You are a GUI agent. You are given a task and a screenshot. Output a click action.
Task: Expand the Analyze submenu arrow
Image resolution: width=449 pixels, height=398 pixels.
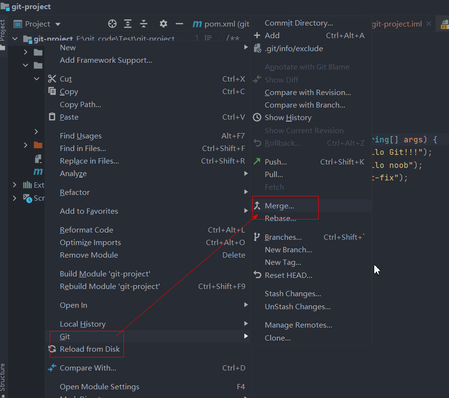[245, 173]
